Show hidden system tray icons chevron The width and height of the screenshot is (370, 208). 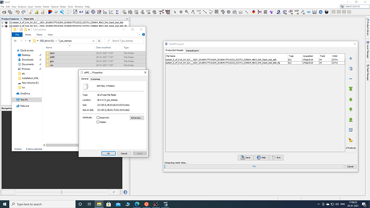coord(319,204)
